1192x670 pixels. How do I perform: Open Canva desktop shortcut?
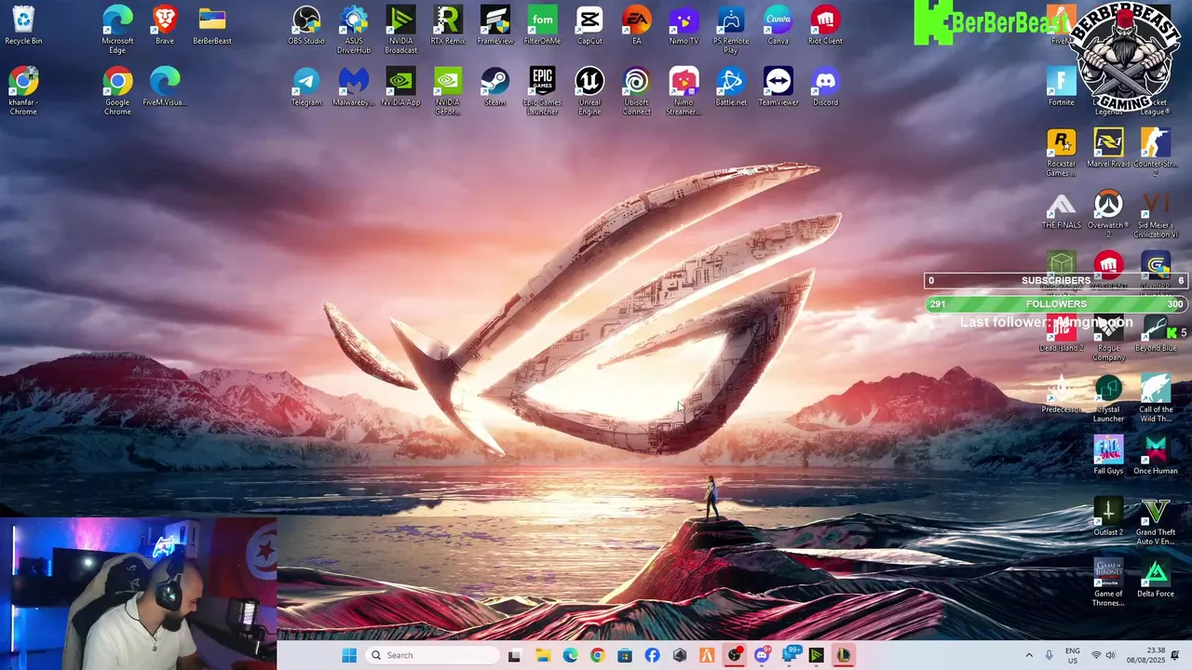(779, 25)
